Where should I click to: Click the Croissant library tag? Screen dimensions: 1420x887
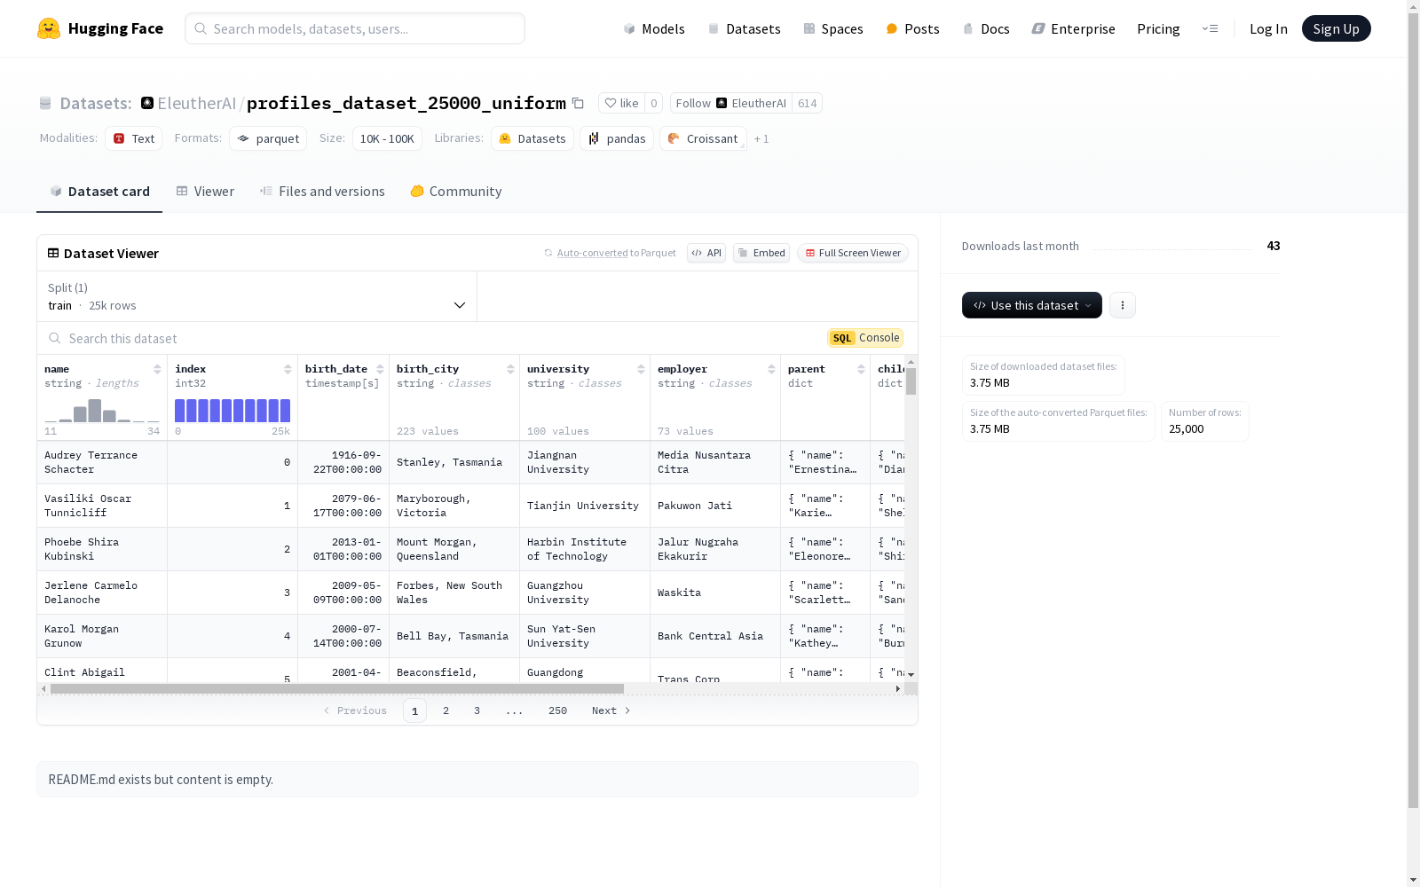703,138
